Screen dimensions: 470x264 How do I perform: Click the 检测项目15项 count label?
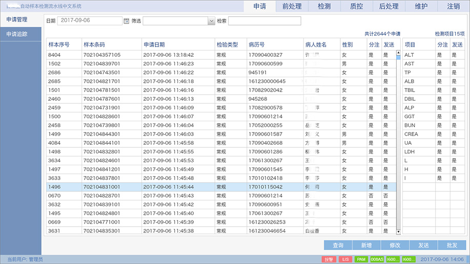[x=449, y=34]
